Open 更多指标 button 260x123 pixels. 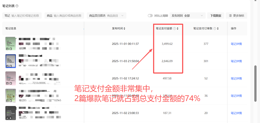237,16
